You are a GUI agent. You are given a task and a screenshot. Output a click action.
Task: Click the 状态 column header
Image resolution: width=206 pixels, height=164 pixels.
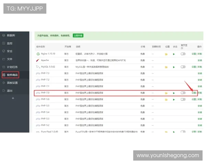pyautogui.click(x=175, y=47)
